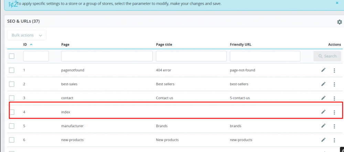Focus the Friendly URL filter input
Viewport: 344px width, 152px height.
point(265,56)
